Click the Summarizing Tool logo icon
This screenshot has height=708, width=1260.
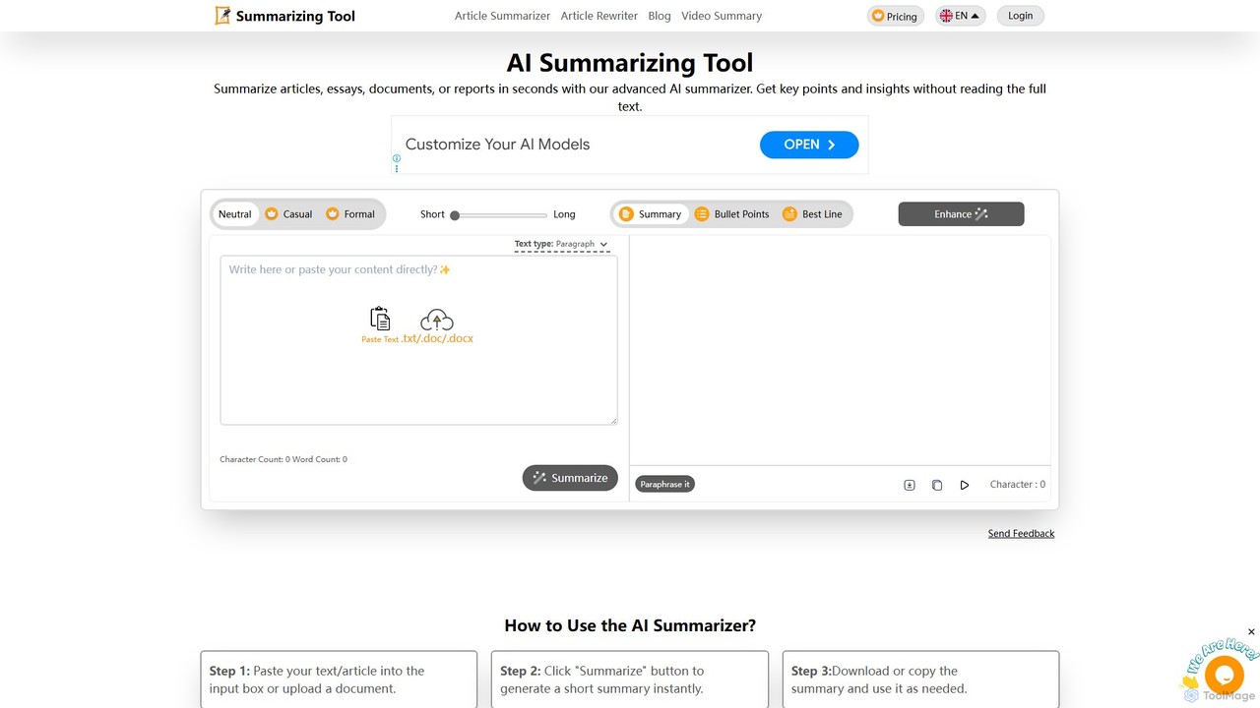222,16
